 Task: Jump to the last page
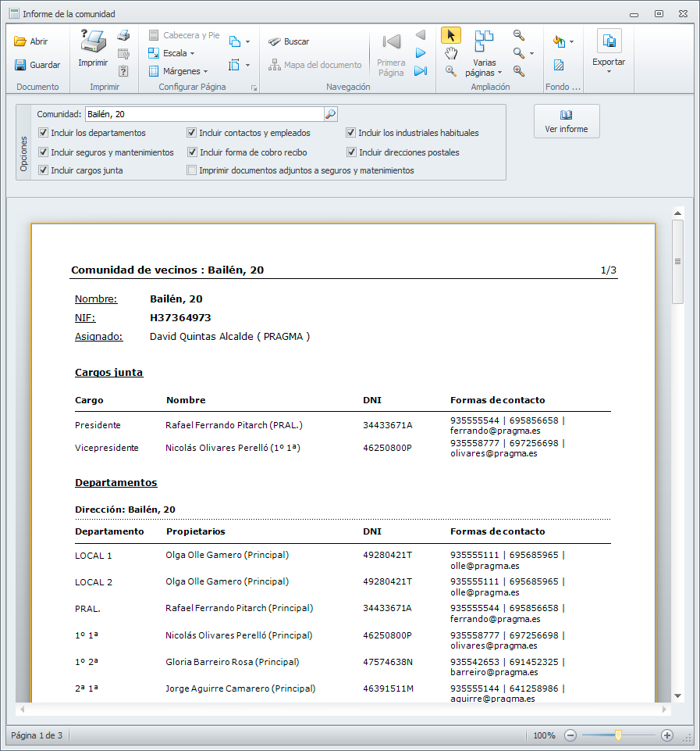(421, 71)
